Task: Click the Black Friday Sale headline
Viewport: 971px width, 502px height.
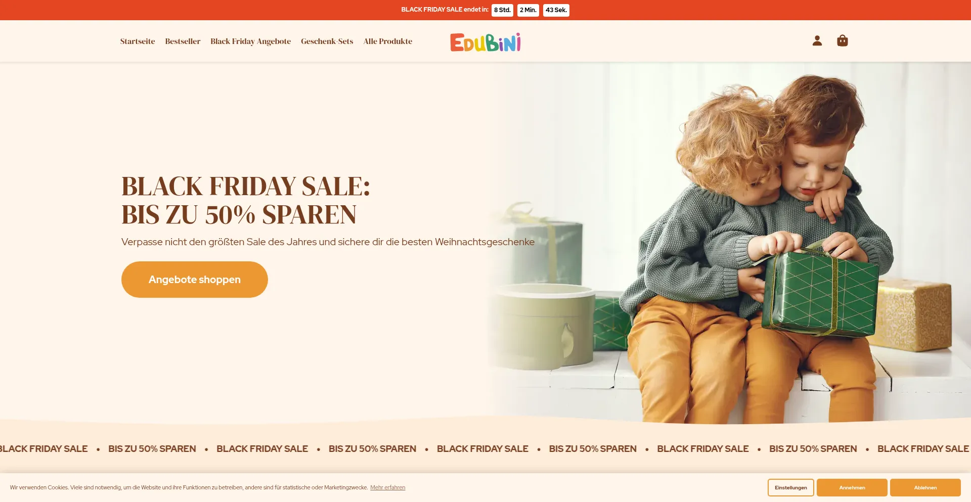Action: [x=246, y=201]
